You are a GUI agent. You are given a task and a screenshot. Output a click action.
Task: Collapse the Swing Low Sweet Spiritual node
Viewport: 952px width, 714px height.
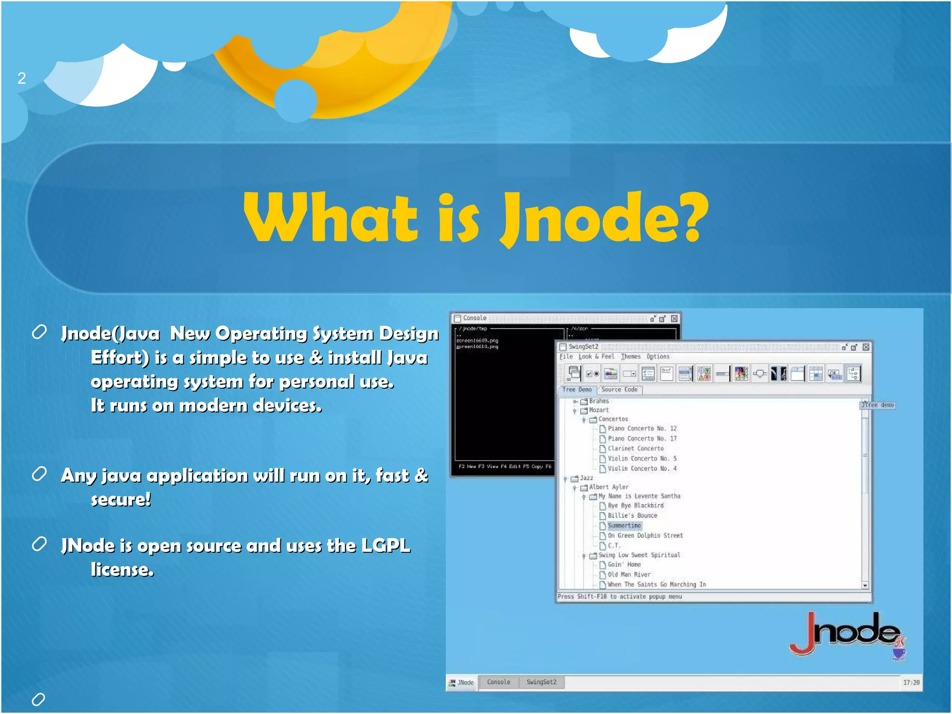pyautogui.click(x=584, y=555)
